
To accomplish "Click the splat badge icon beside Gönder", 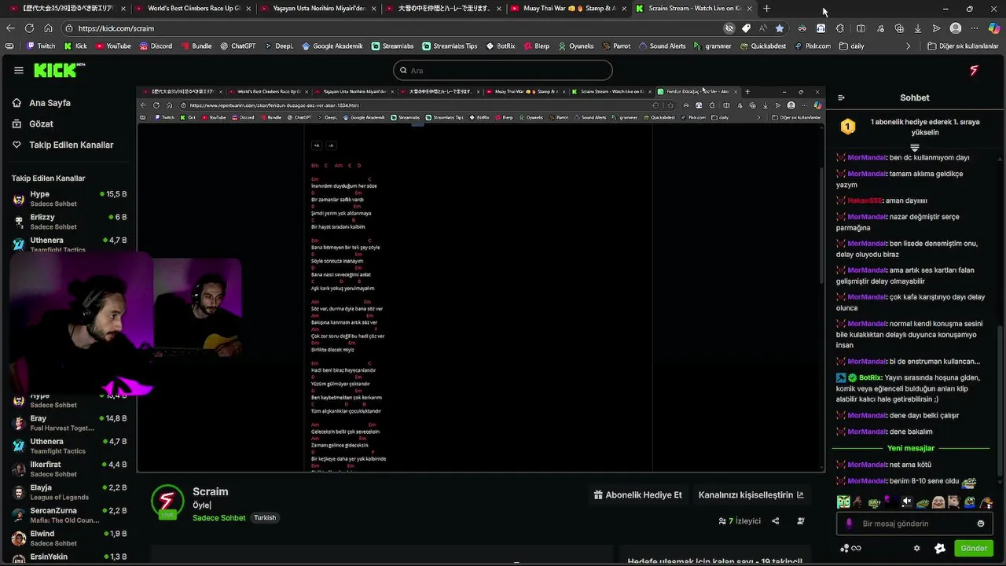I will click(940, 548).
